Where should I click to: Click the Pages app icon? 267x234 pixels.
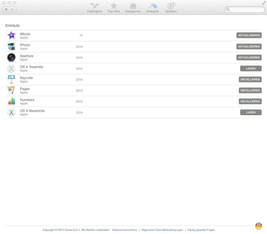pos(11,90)
